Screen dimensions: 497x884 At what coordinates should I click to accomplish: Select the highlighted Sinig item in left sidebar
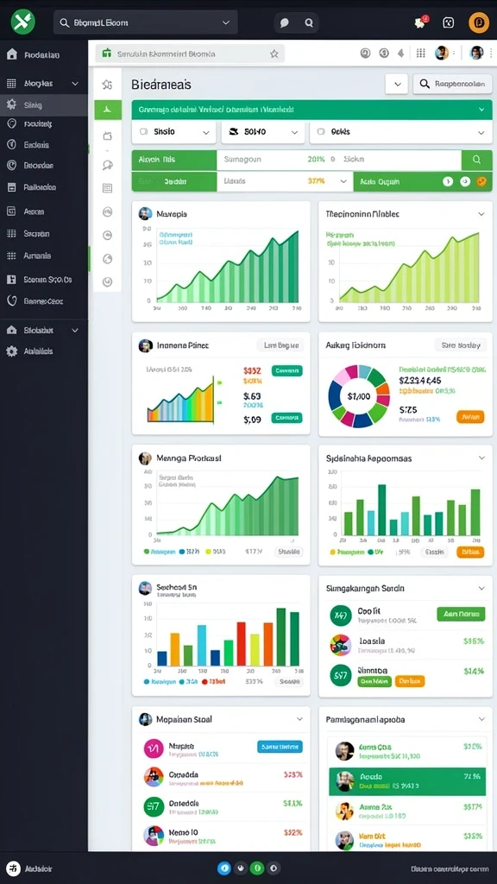click(x=43, y=104)
